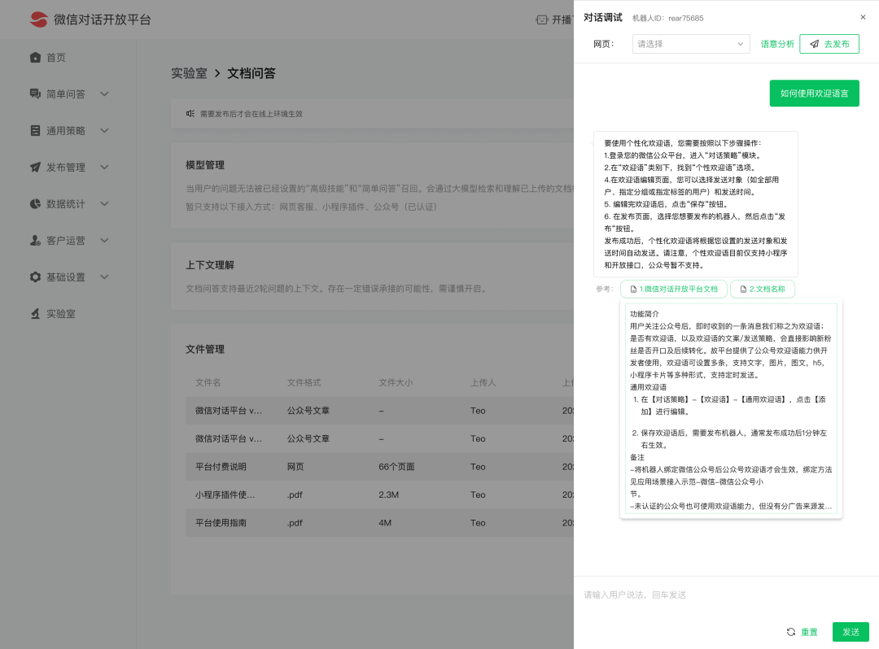This screenshot has width=879, height=649.
Task: Click the 上下文理解 section heading
Action: [x=210, y=265]
